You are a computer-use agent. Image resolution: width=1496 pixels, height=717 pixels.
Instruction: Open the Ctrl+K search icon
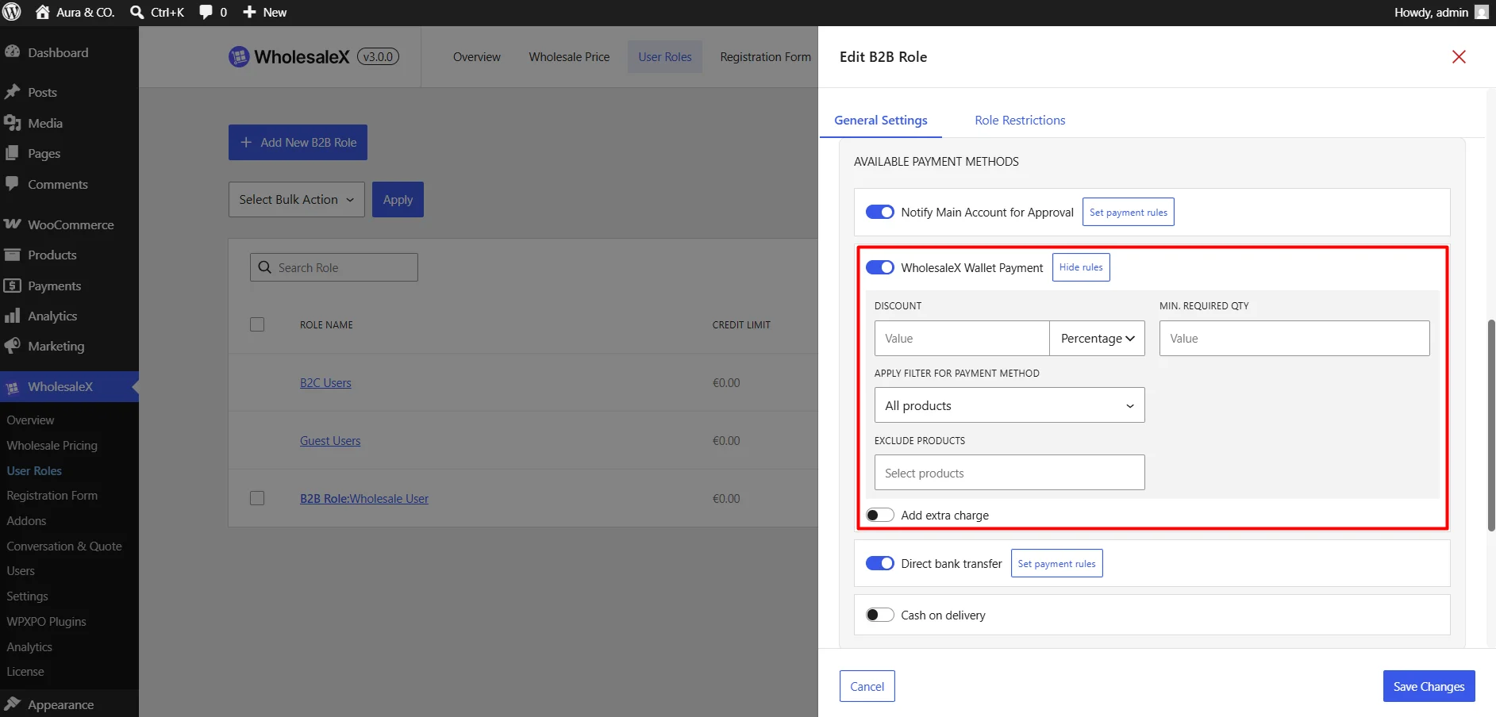[x=137, y=12]
